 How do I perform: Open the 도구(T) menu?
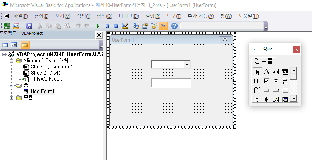click(174, 16)
